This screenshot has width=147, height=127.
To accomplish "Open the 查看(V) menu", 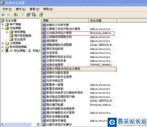I will point(34,9).
